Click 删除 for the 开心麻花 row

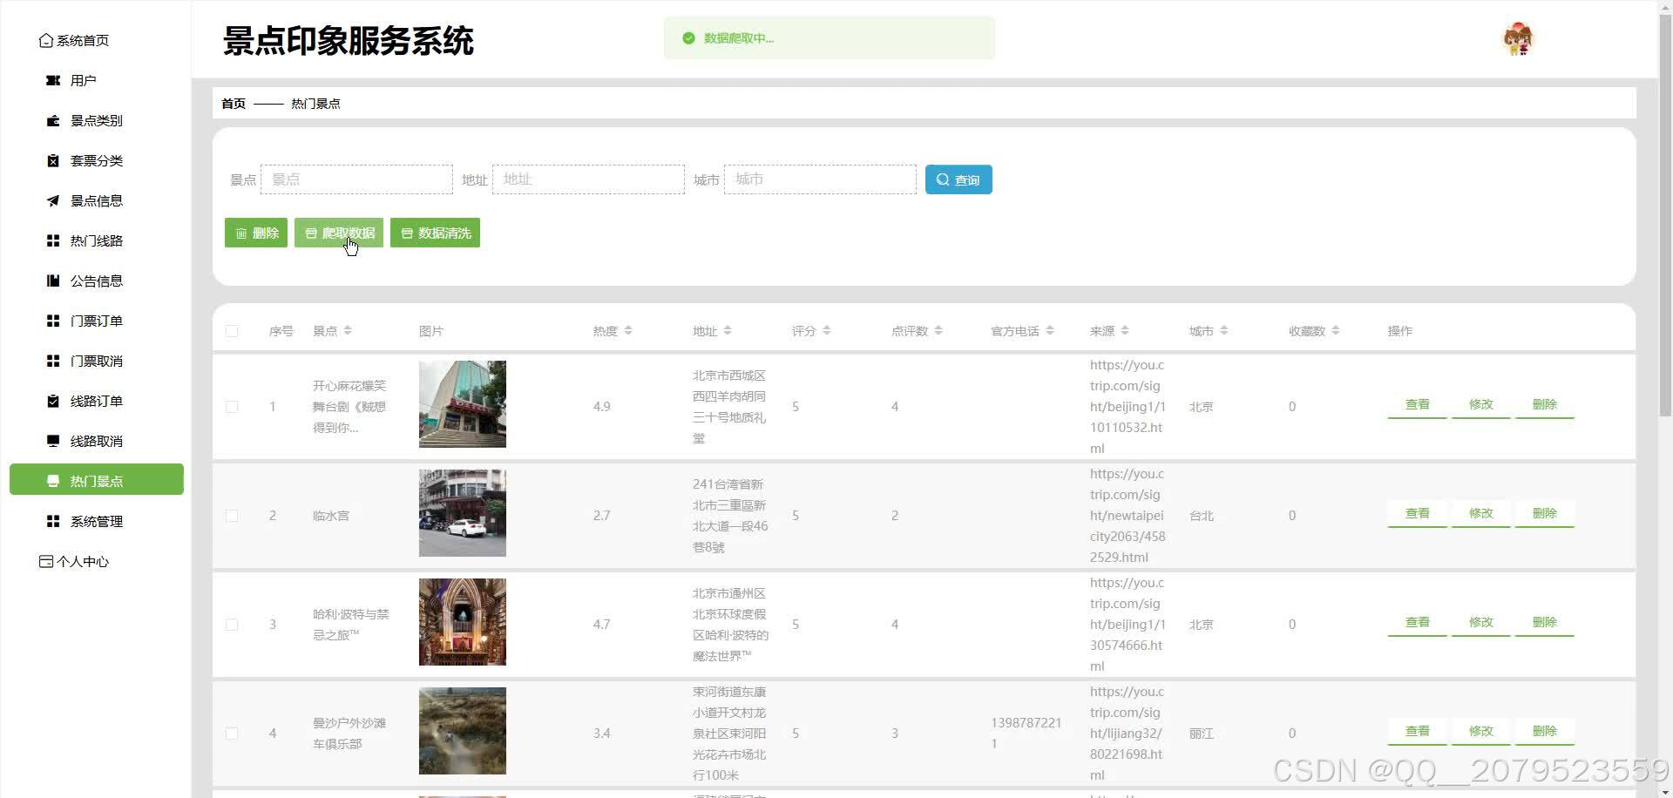1545,405
